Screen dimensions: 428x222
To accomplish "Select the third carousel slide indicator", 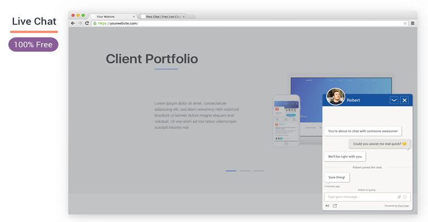I will pyautogui.click(x=259, y=171).
